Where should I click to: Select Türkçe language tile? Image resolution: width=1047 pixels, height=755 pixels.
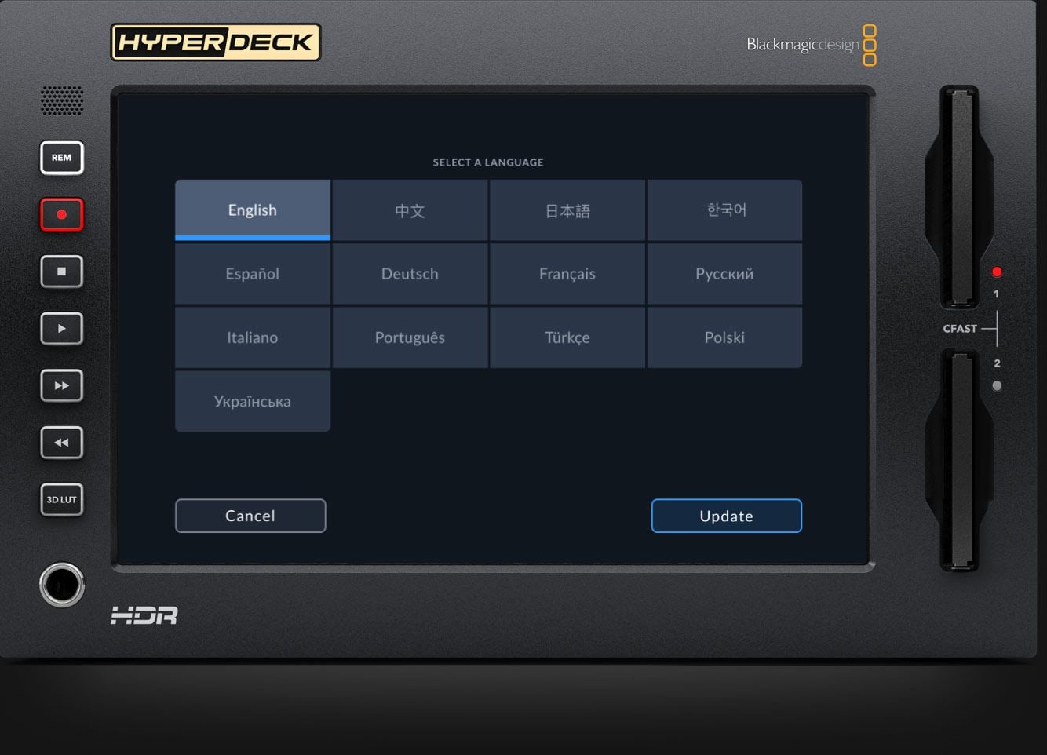(567, 337)
